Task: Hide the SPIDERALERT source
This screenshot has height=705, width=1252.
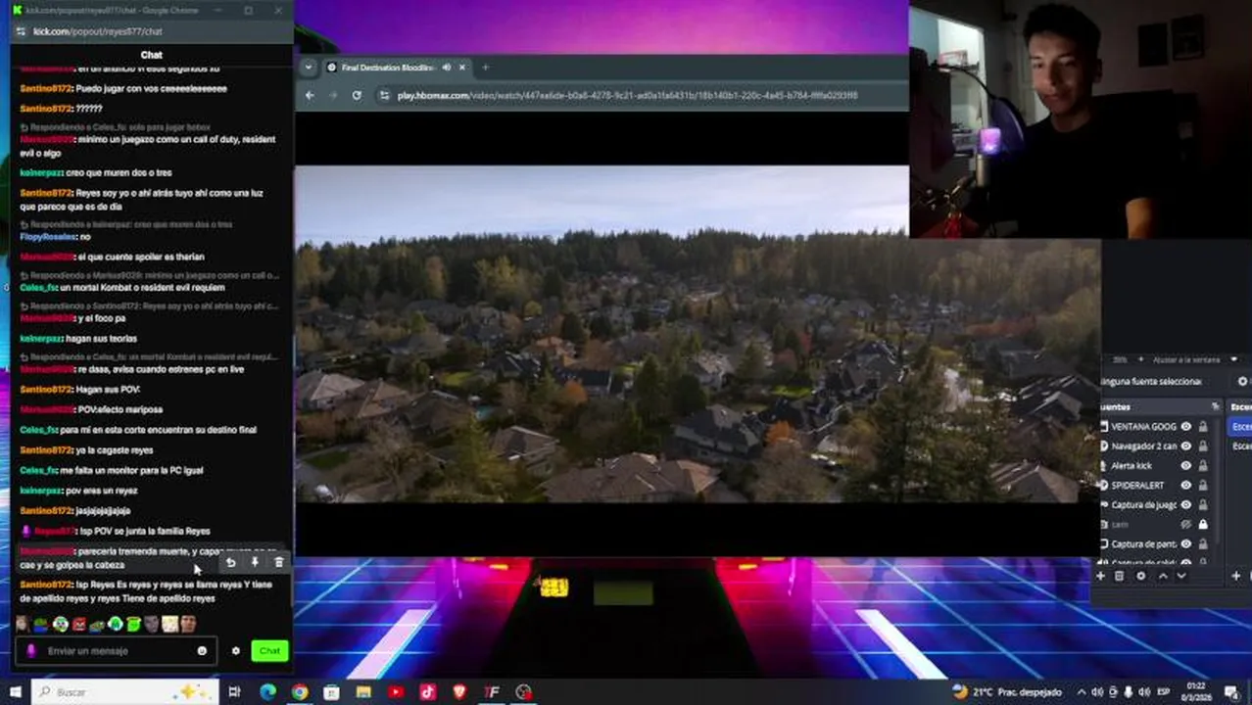Action: (x=1185, y=485)
